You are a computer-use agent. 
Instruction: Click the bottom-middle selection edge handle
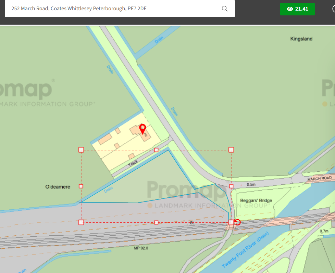click(x=156, y=222)
